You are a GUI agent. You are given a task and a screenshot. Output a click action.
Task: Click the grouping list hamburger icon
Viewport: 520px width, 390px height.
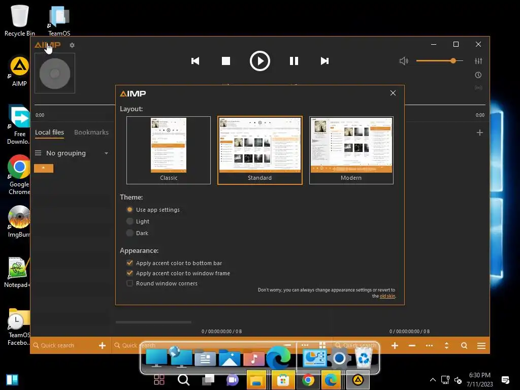(x=38, y=153)
